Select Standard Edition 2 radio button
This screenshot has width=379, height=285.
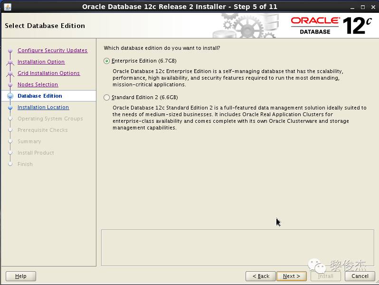[x=106, y=97]
